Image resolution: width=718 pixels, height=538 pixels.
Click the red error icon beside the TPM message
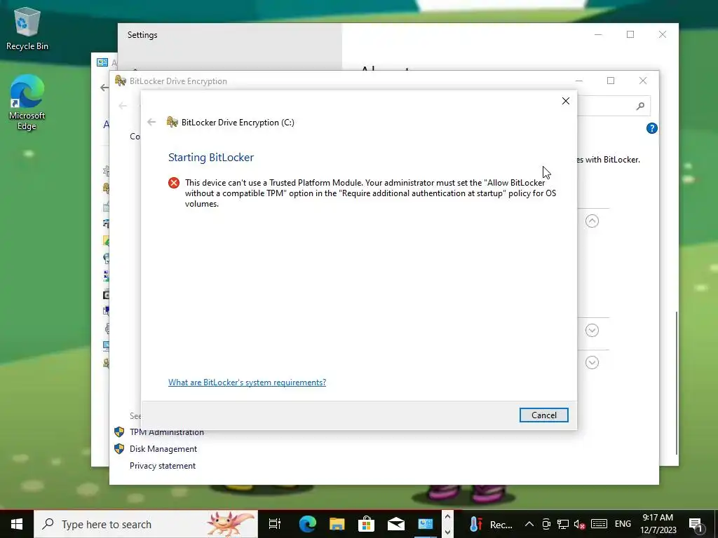(x=174, y=183)
